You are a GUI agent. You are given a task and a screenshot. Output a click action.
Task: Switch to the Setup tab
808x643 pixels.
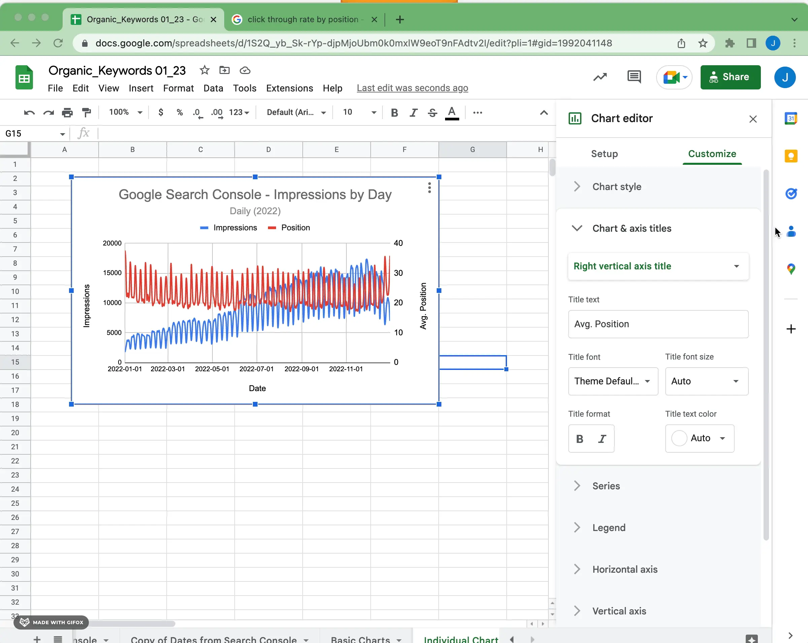tap(604, 154)
